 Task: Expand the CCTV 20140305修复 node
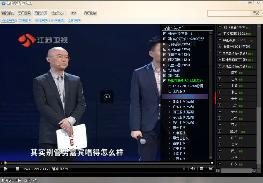point(170,86)
